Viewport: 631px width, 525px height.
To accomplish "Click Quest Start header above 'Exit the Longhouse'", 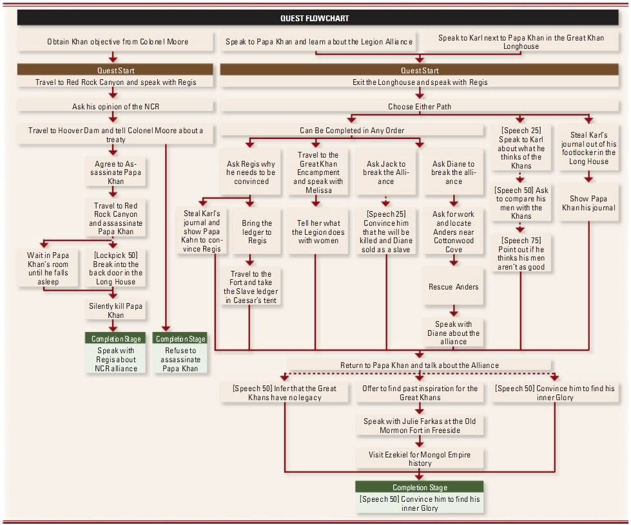I will point(420,70).
